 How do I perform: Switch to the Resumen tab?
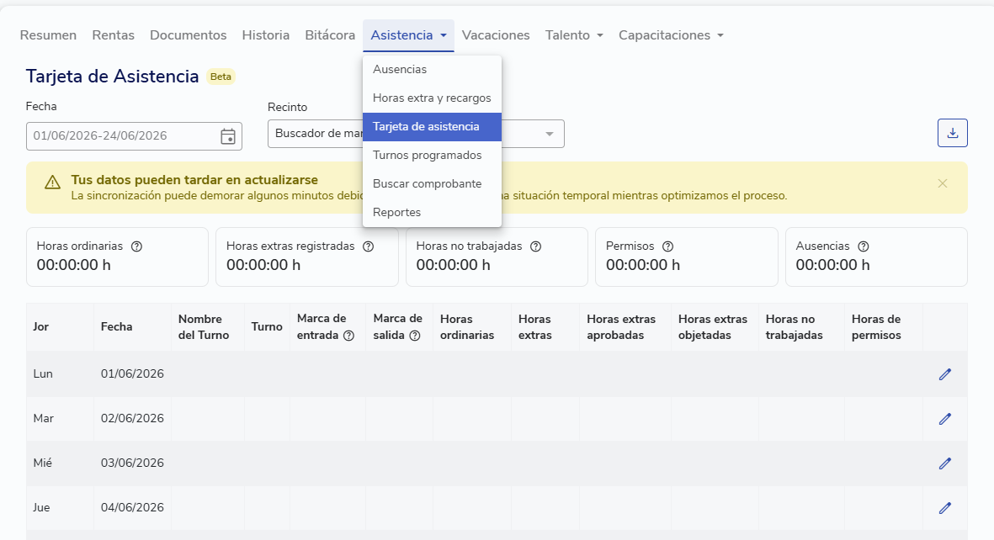(x=48, y=35)
